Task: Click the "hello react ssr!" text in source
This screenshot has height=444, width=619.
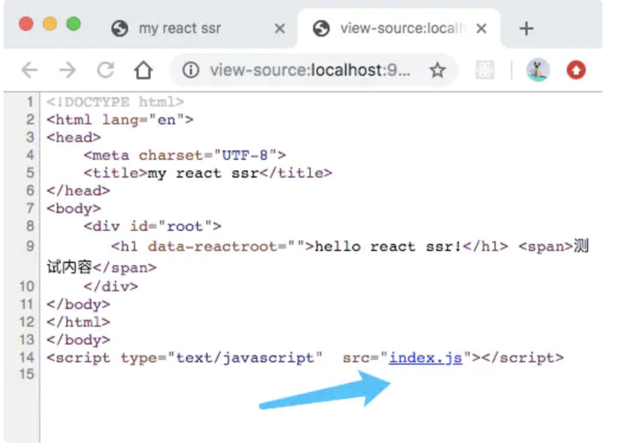Action: (x=388, y=246)
